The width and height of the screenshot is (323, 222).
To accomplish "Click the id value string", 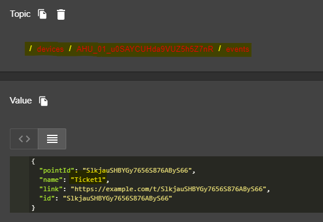I will (x=117, y=198).
